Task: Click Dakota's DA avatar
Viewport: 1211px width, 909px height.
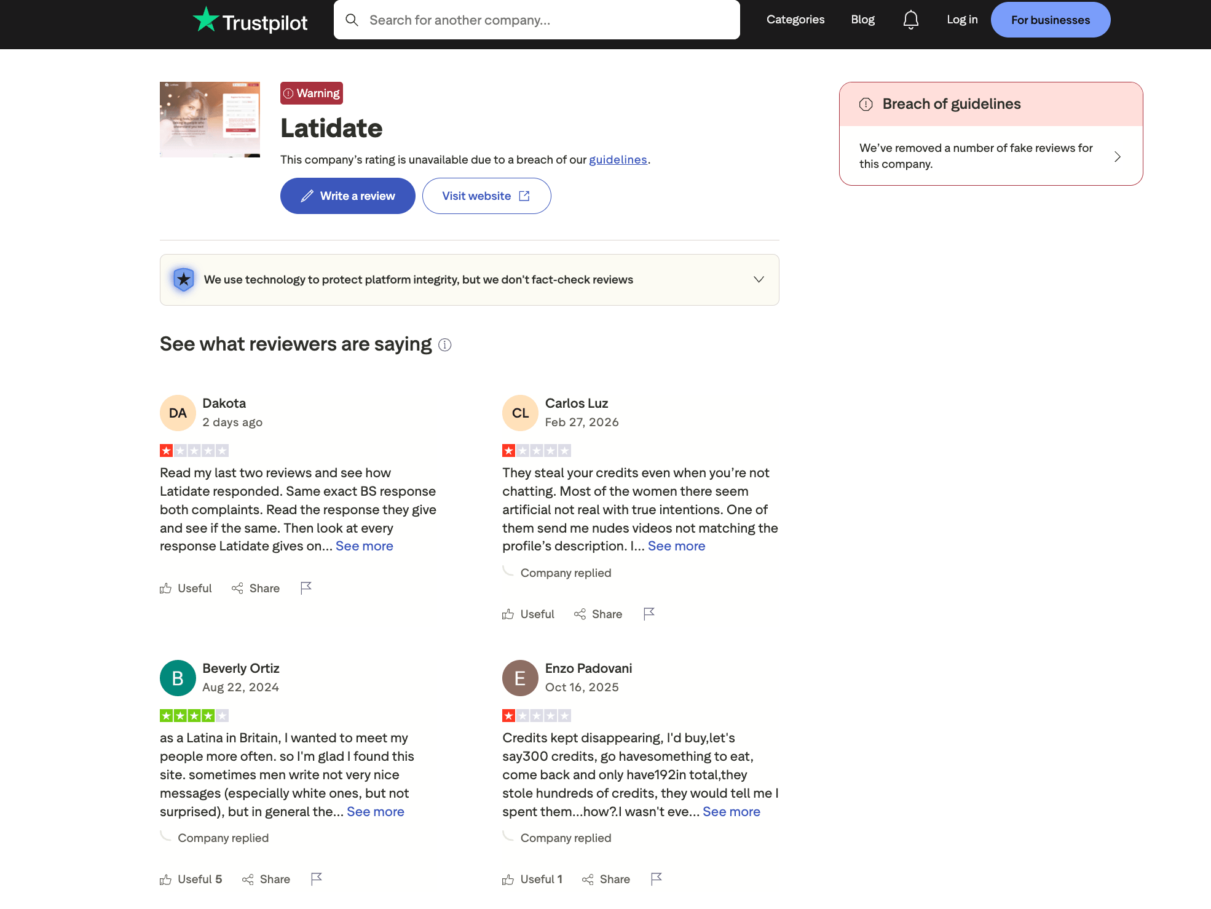Action: pyautogui.click(x=178, y=413)
